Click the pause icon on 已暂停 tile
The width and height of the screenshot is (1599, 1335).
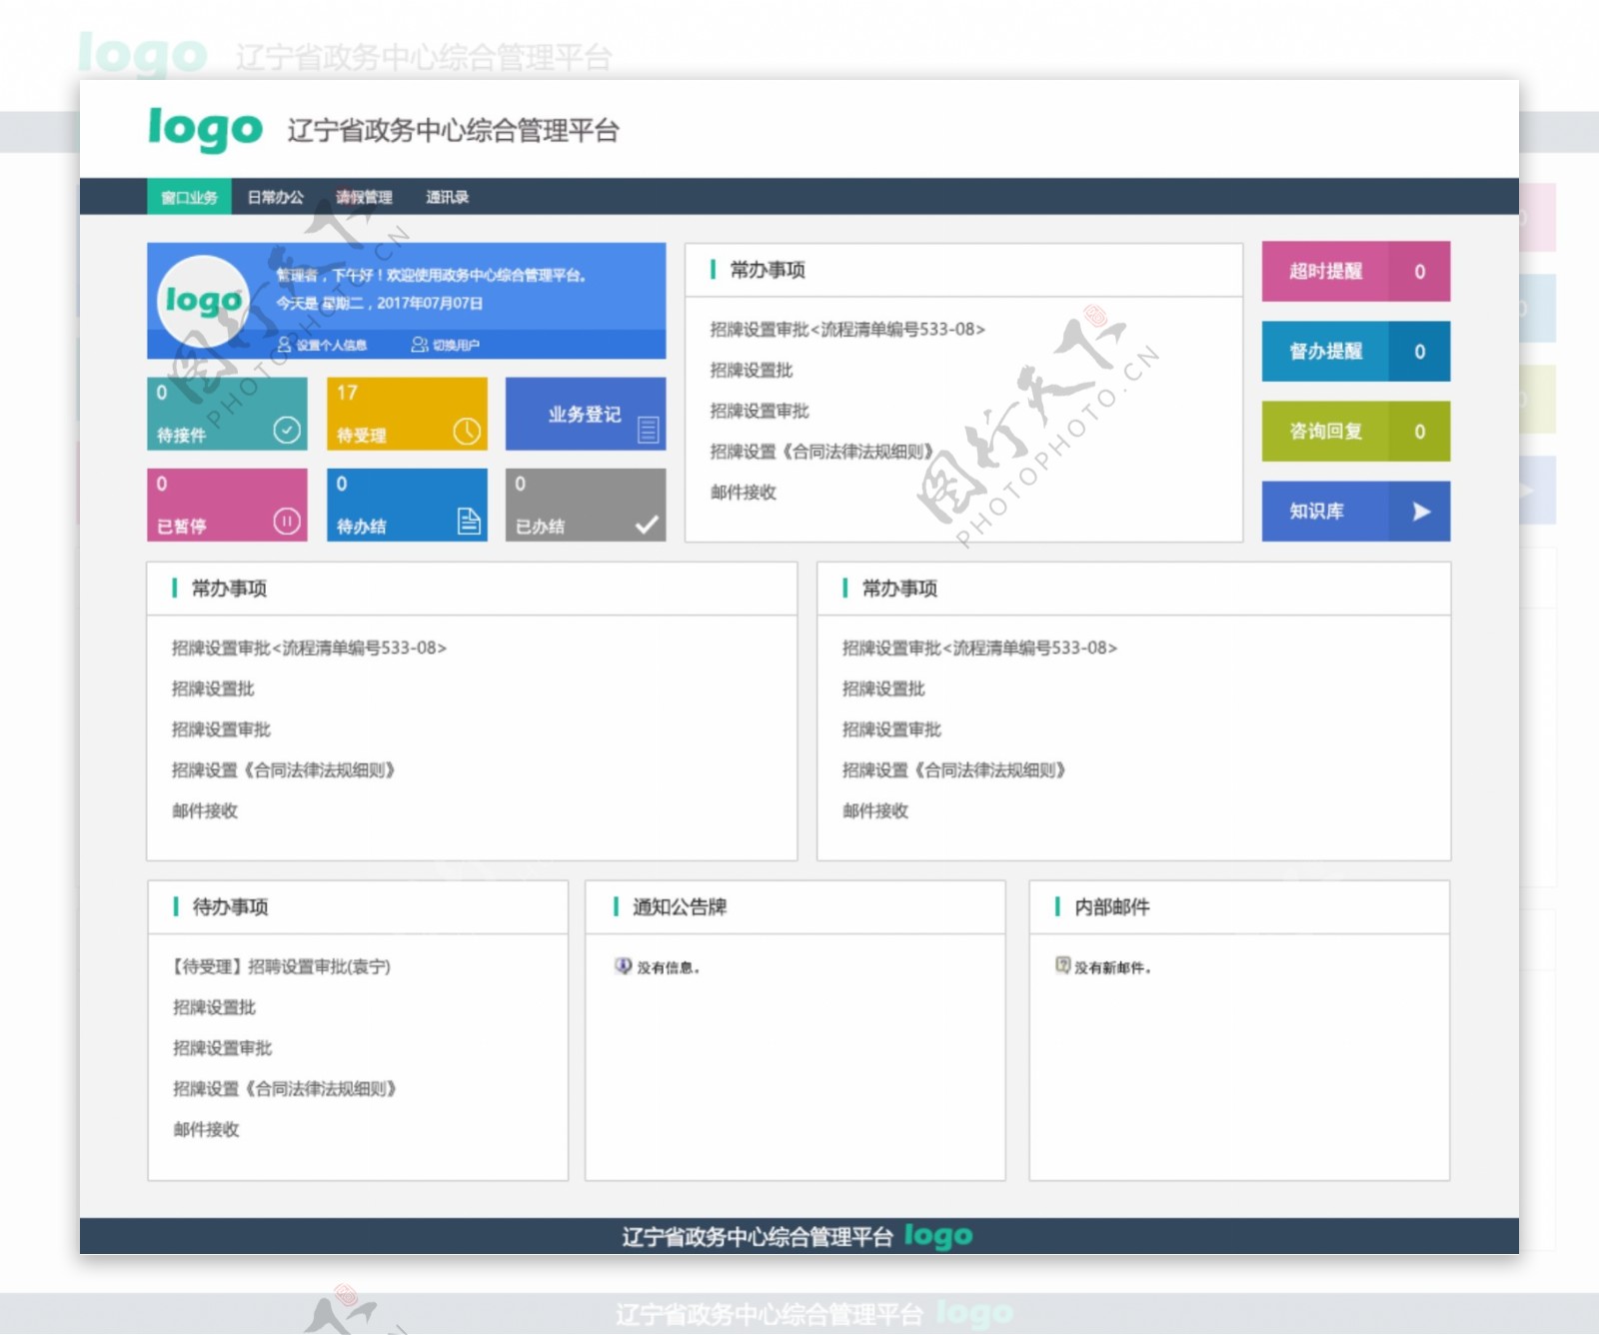tap(287, 521)
